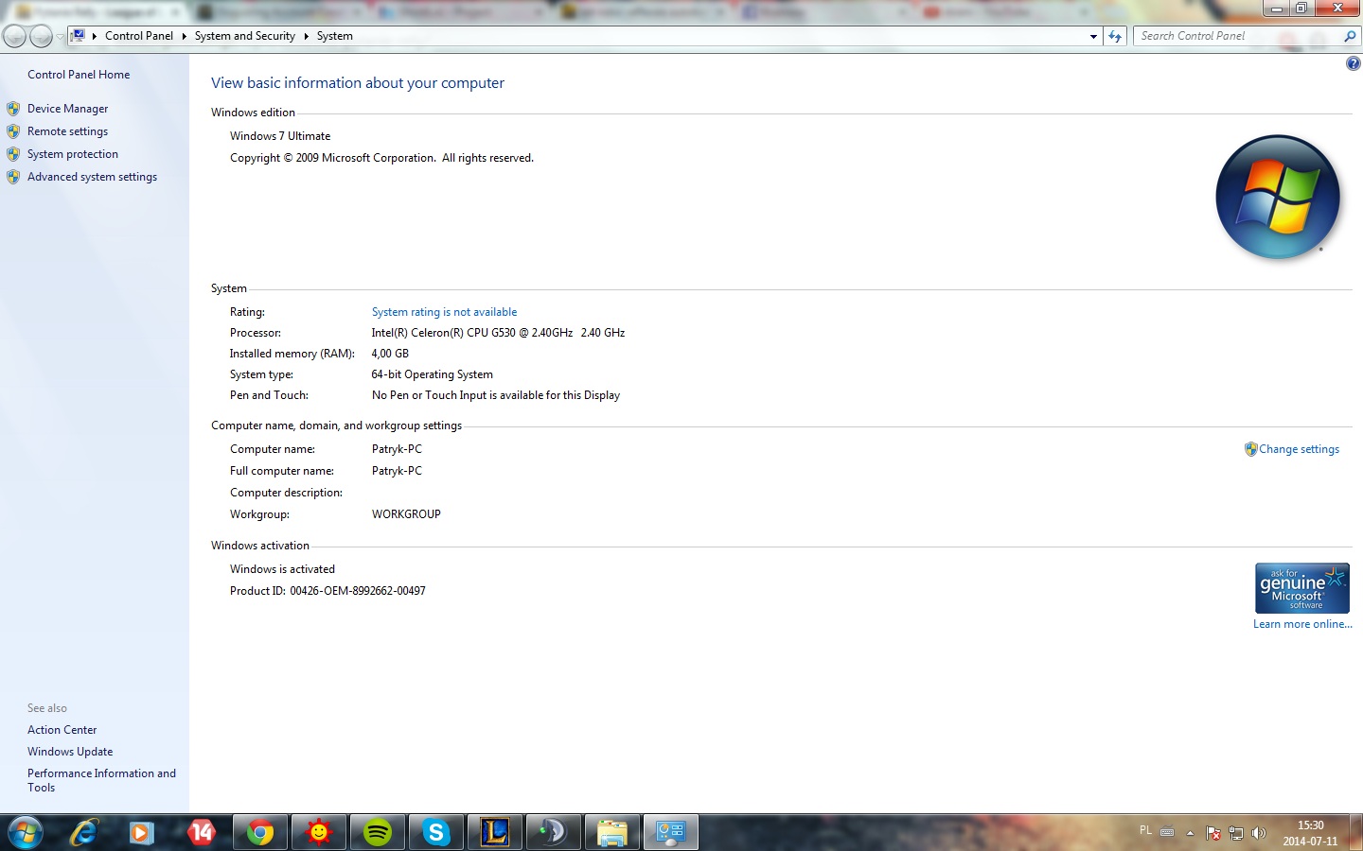Open the address bar history dropdown
Image resolution: width=1363 pixels, height=851 pixels.
pyautogui.click(x=1093, y=36)
